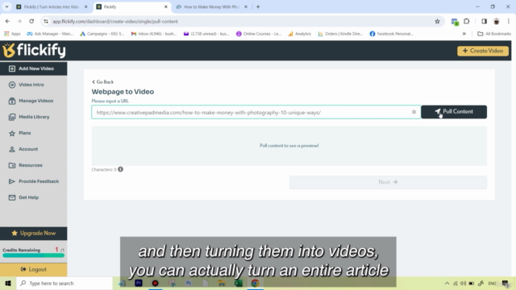The width and height of the screenshot is (516, 290).
Task: Click the browser forward arrow
Action: point(19,22)
